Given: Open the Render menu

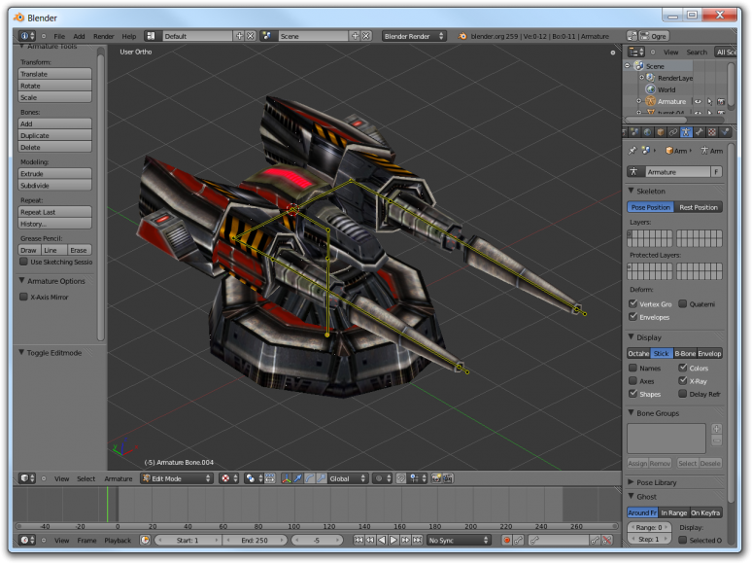Looking at the screenshot, I should click(104, 36).
